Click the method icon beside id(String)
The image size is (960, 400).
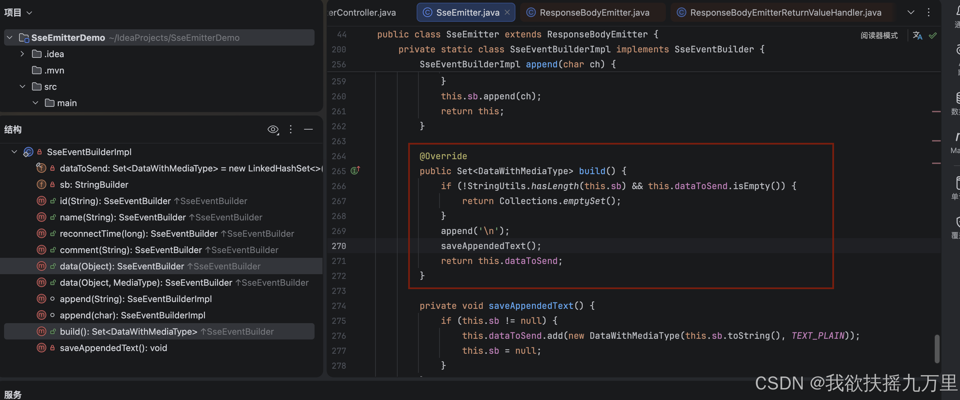pos(41,201)
